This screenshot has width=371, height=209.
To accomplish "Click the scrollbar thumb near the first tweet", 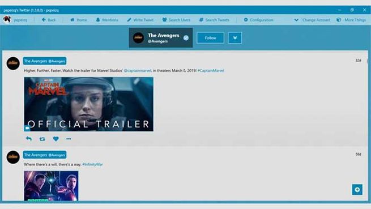I will click(x=367, y=61).
